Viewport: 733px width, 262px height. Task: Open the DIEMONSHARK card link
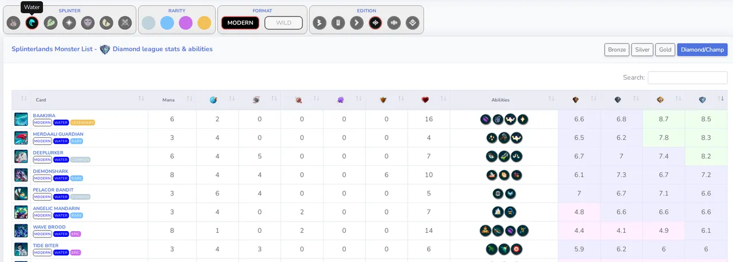point(50,172)
